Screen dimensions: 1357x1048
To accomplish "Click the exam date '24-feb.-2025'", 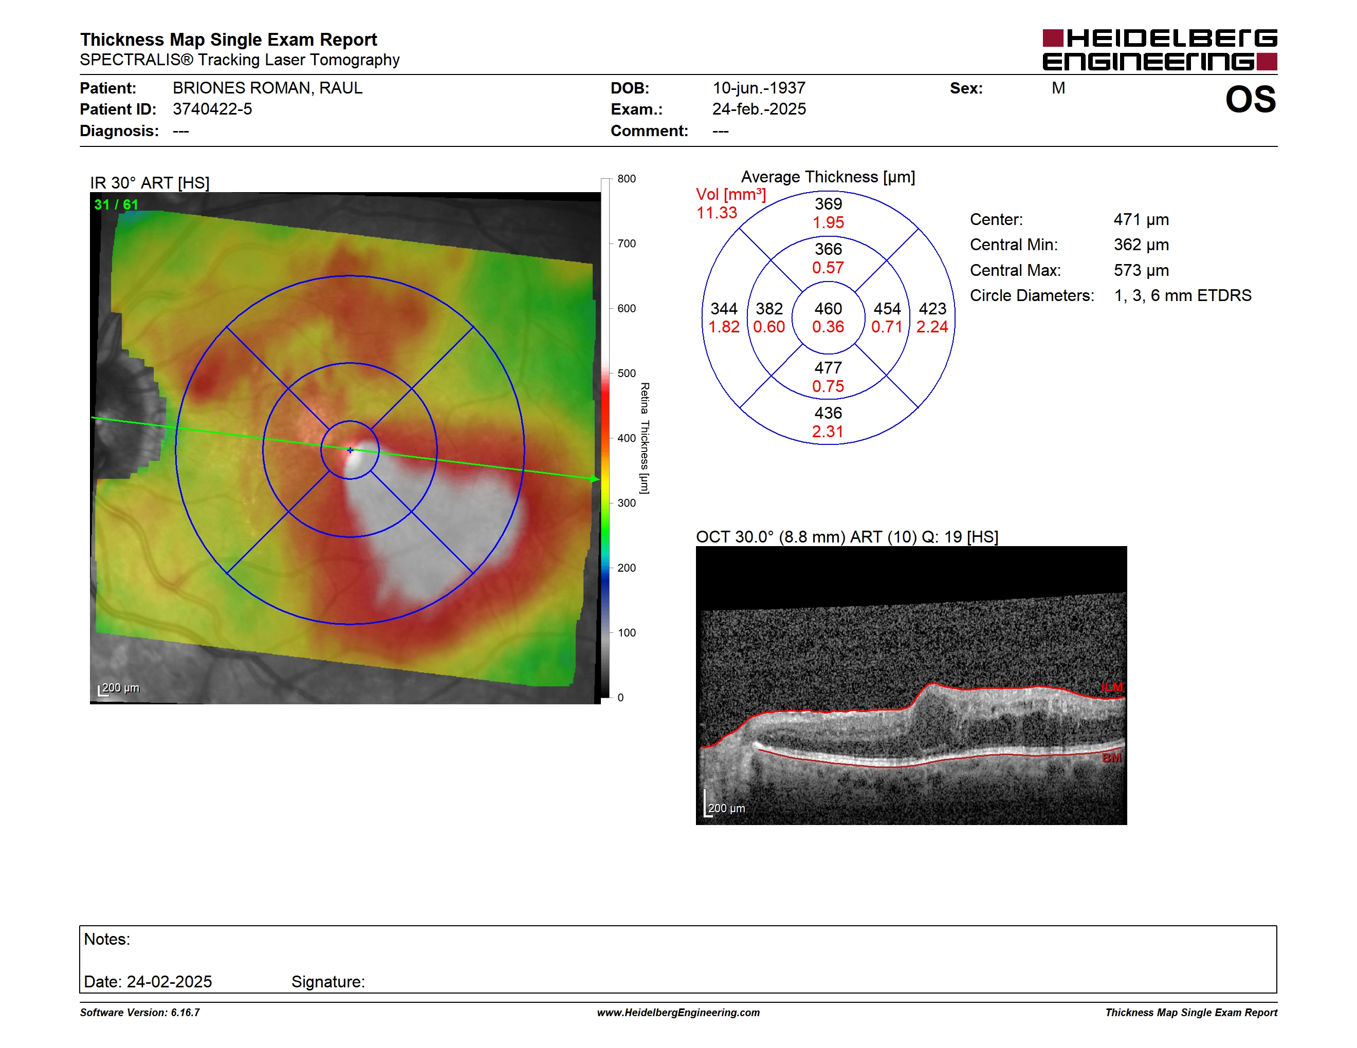I will pos(759,109).
